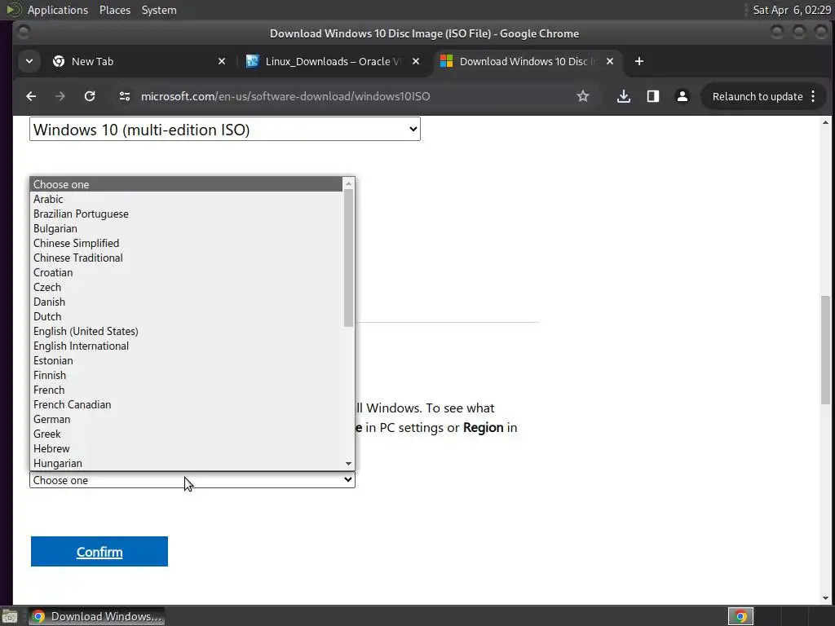Click forward navigation arrow

60,96
